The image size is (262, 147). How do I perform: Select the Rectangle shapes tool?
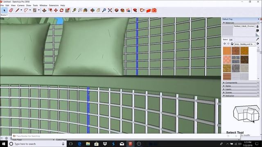(x=34, y=10)
